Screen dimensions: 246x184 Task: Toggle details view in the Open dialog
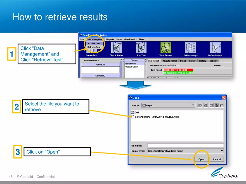[x=222, y=105]
